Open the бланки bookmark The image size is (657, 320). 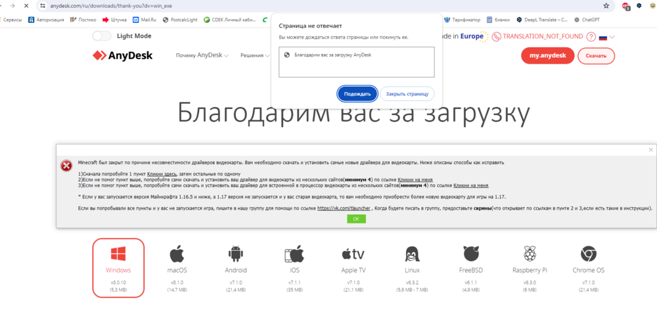[x=498, y=19]
